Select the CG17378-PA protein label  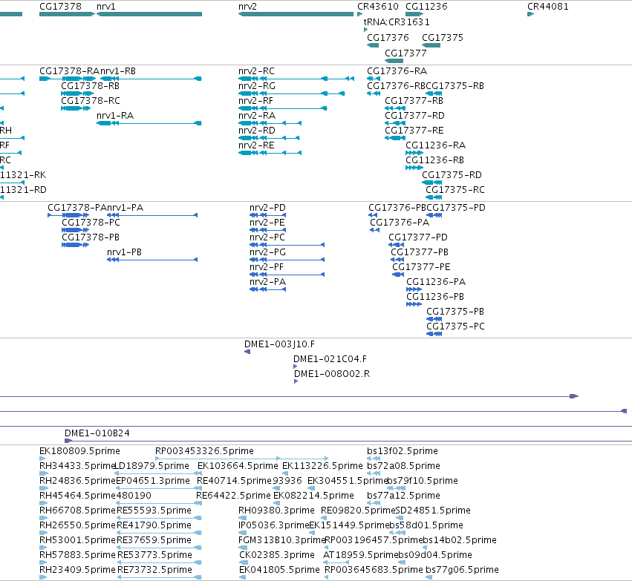tap(77, 207)
